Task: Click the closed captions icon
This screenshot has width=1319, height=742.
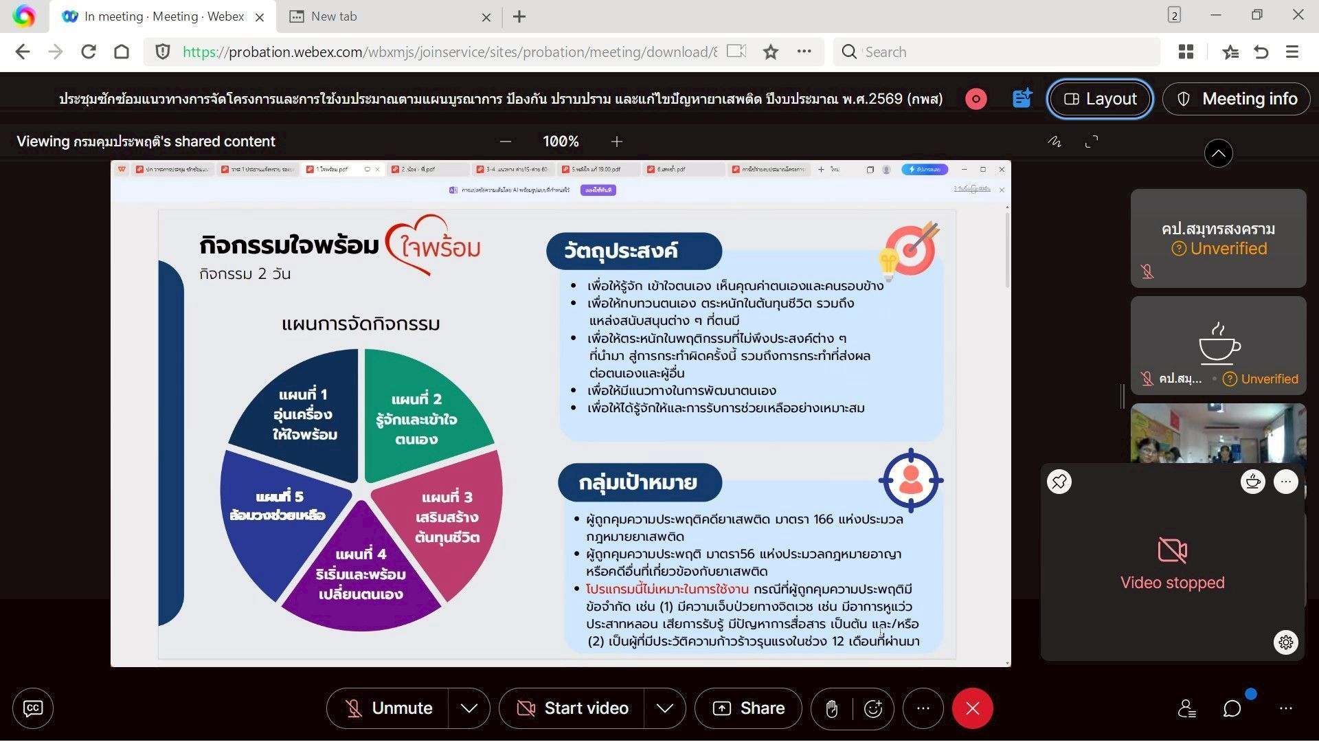Action: tap(33, 708)
